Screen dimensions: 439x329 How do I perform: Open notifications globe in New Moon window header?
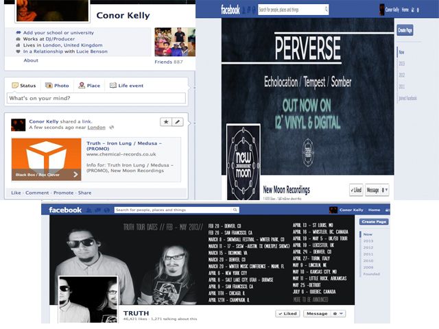[x=254, y=10]
